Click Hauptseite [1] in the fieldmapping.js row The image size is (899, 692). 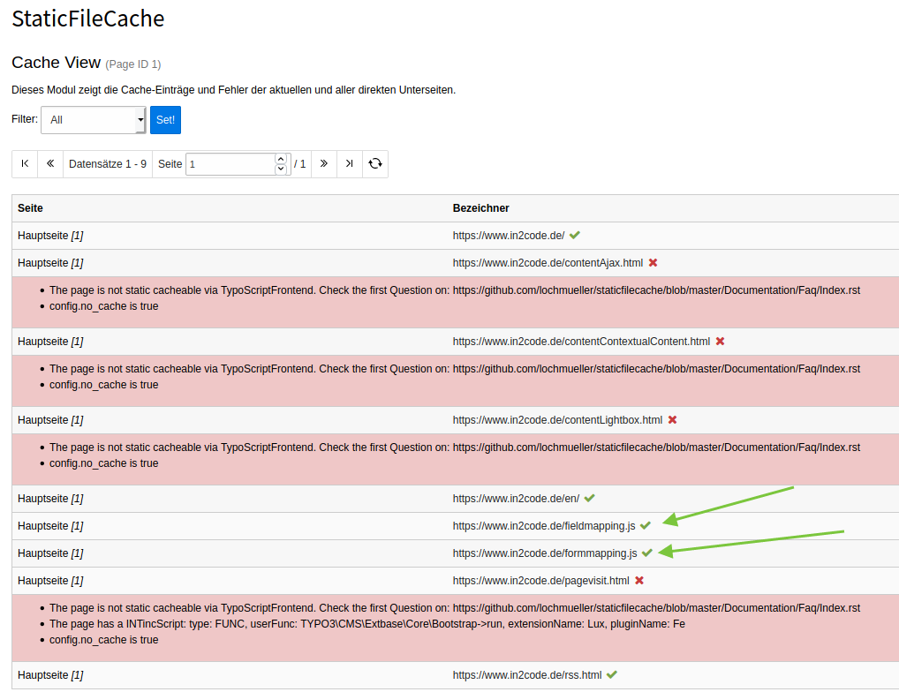coord(50,526)
